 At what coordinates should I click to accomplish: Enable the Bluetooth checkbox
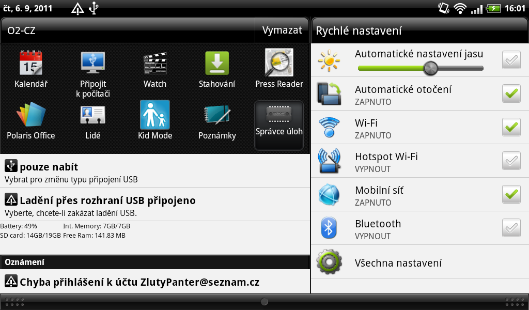tap(511, 228)
